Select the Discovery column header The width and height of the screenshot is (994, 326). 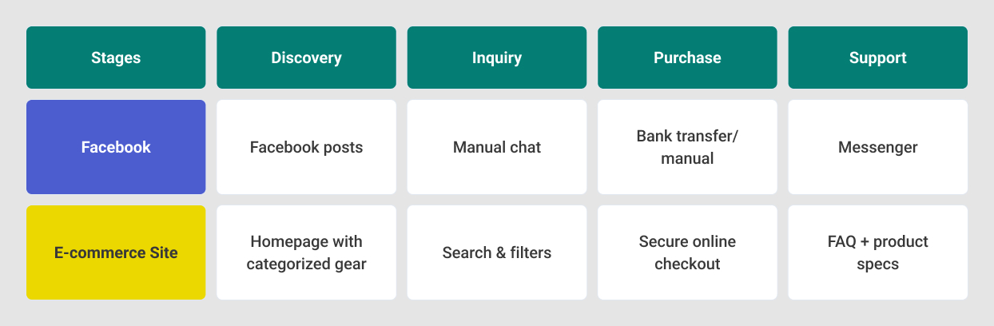click(x=306, y=58)
